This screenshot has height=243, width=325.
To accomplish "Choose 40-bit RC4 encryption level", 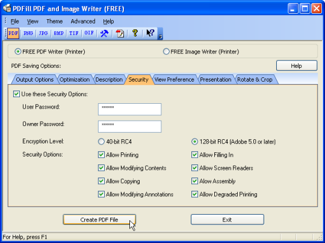I will (x=101, y=142).
